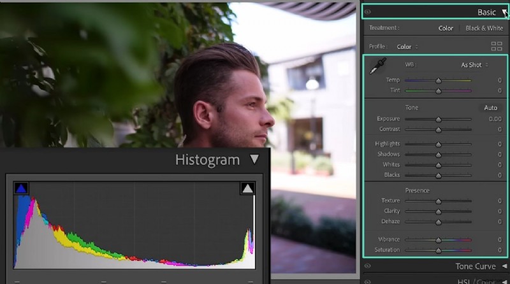Click the Saturation value field
510x284 pixels.
pyautogui.click(x=500, y=250)
